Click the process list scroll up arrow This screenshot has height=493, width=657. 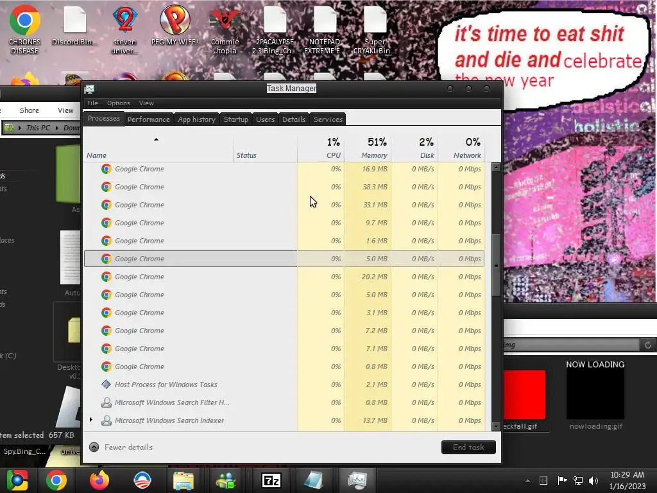(496, 168)
